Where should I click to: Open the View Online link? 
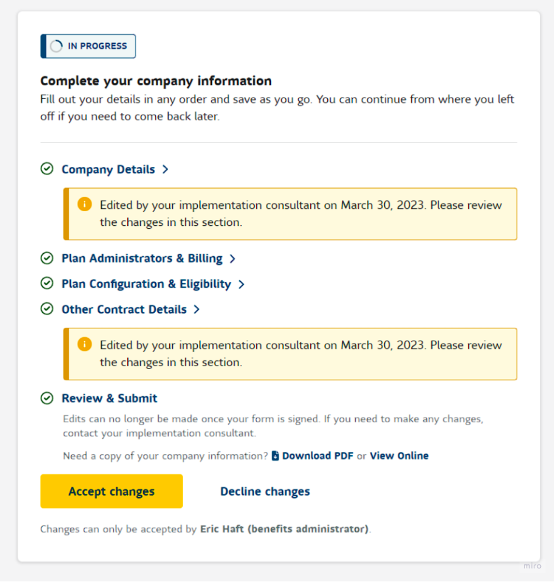tap(399, 455)
